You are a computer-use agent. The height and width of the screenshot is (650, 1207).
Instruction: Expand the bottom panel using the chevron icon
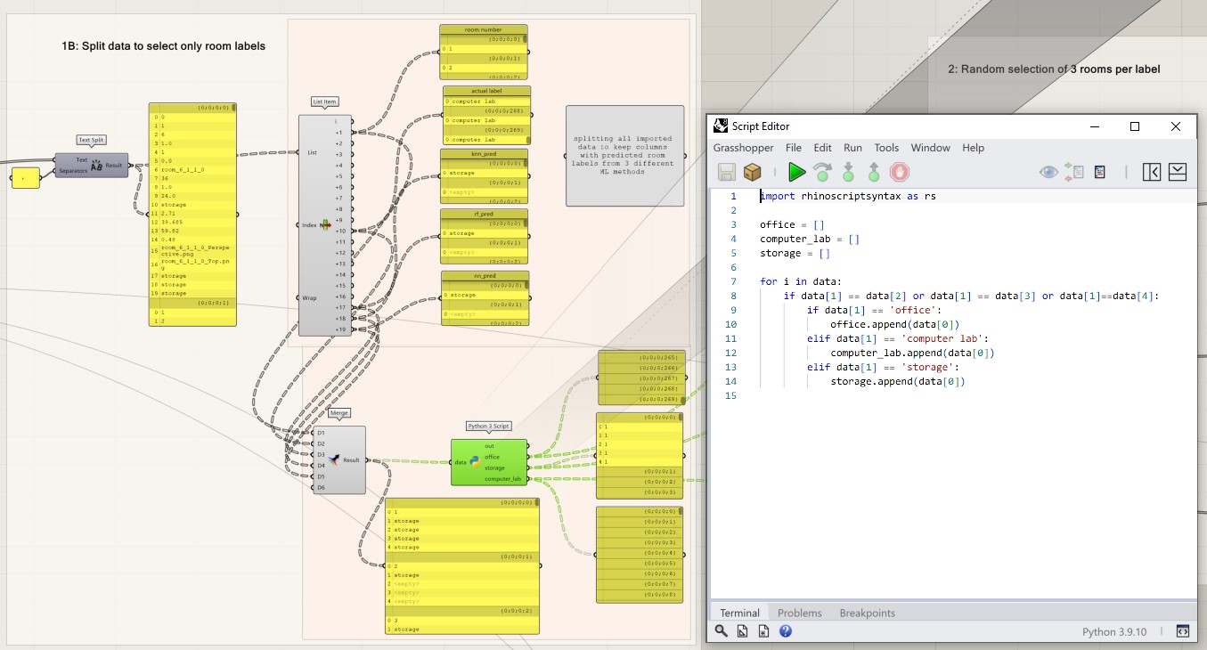click(x=1178, y=172)
